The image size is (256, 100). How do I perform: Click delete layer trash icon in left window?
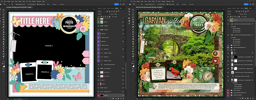coord(123,98)
